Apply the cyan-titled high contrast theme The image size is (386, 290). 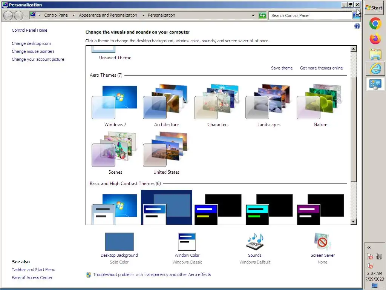[x=269, y=209]
